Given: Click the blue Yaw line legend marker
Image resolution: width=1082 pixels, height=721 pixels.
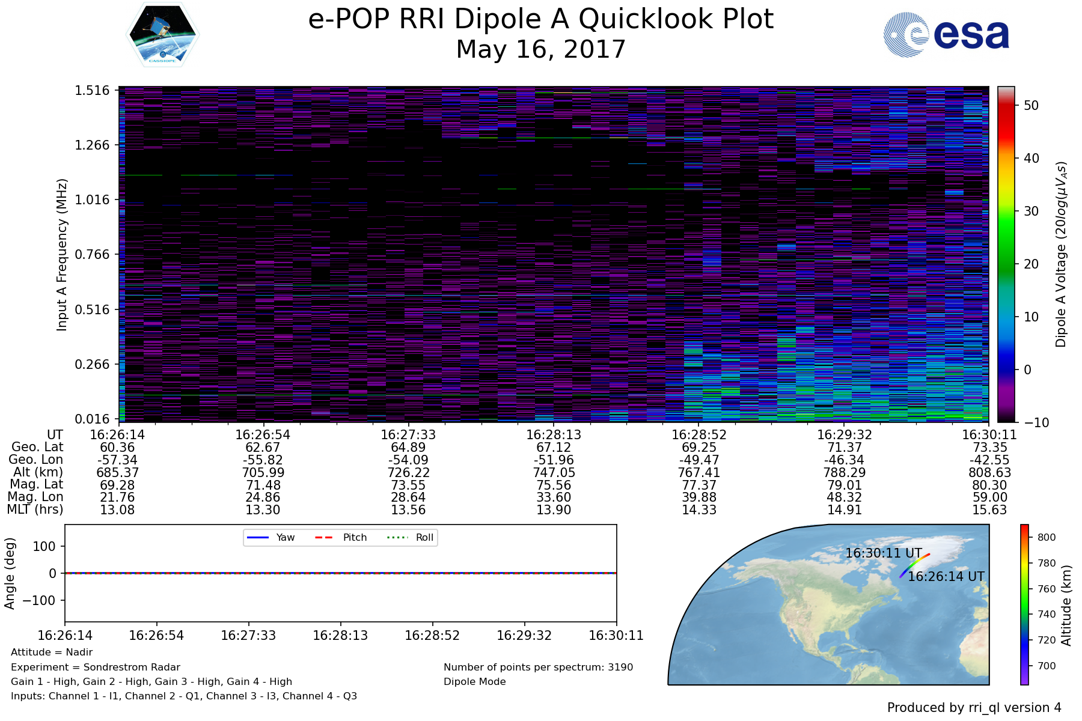Looking at the screenshot, I should pos(258,537).
